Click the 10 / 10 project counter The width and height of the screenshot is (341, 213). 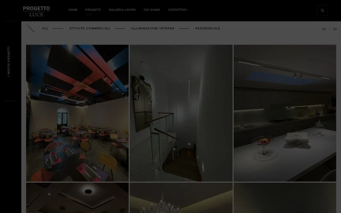click(x=329, y=29)
